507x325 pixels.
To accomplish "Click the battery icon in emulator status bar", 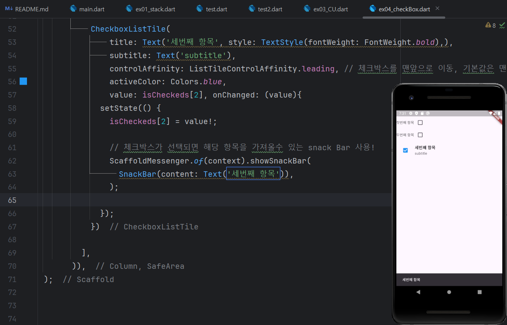I will point(499,114).
